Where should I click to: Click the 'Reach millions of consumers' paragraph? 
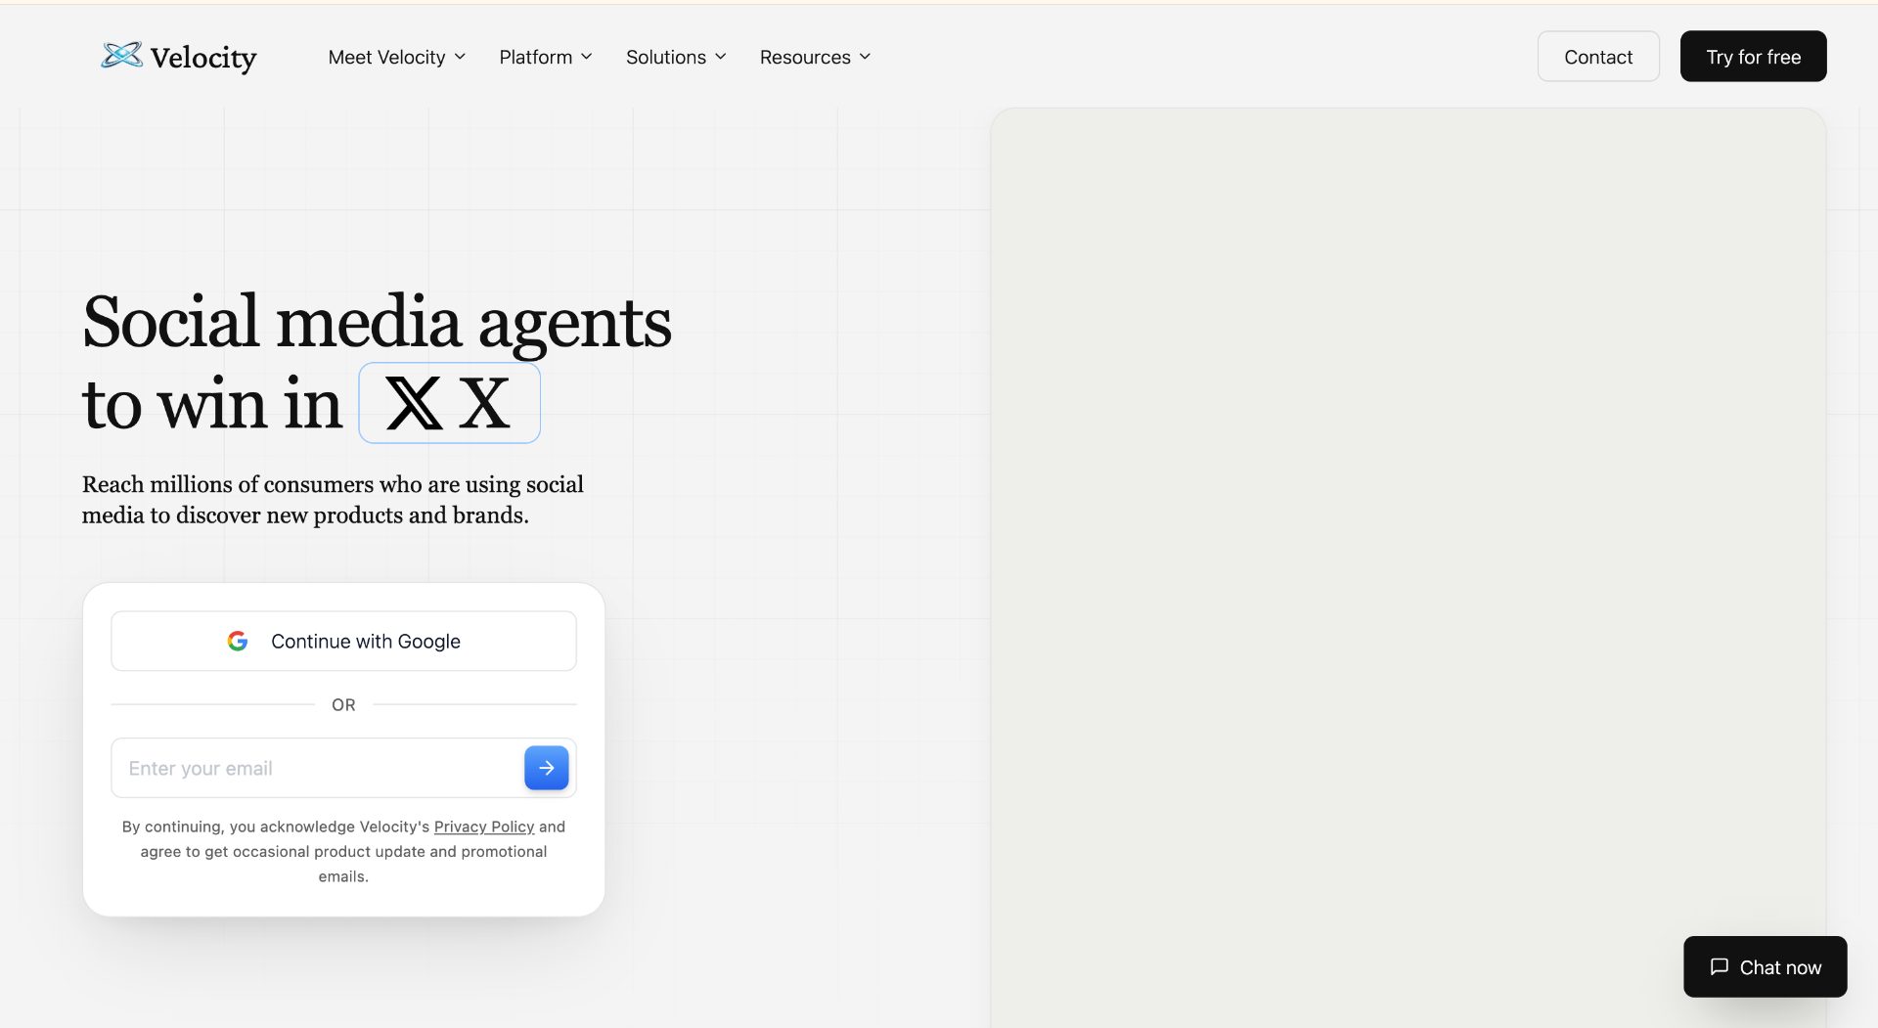[333, 500]
